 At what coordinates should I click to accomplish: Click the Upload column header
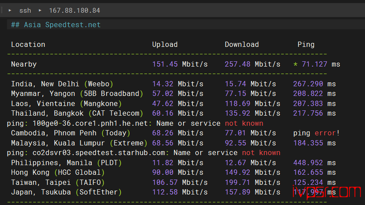(x=165, y=44)
